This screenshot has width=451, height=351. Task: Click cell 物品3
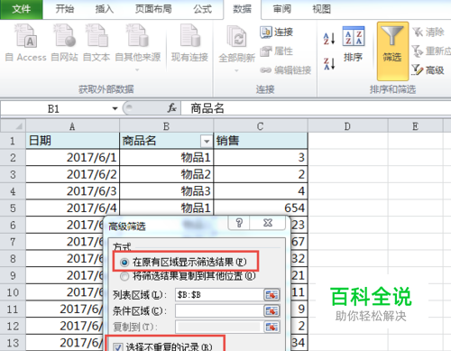tap(166, 191)
